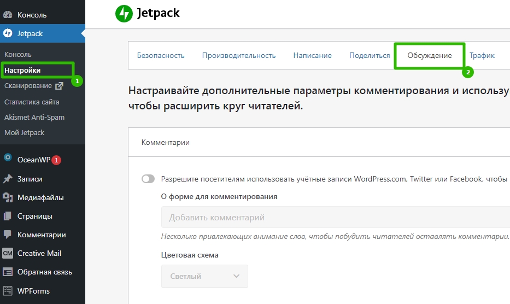Screen dimensions: 510x304
Task: Click the Jetpack wordmark text in header
Action: tap(159, 13)
